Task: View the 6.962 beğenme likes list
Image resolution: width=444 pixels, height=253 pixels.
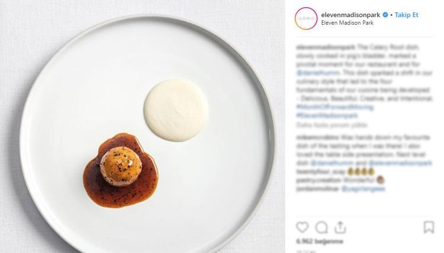Action: click(320, 241)
